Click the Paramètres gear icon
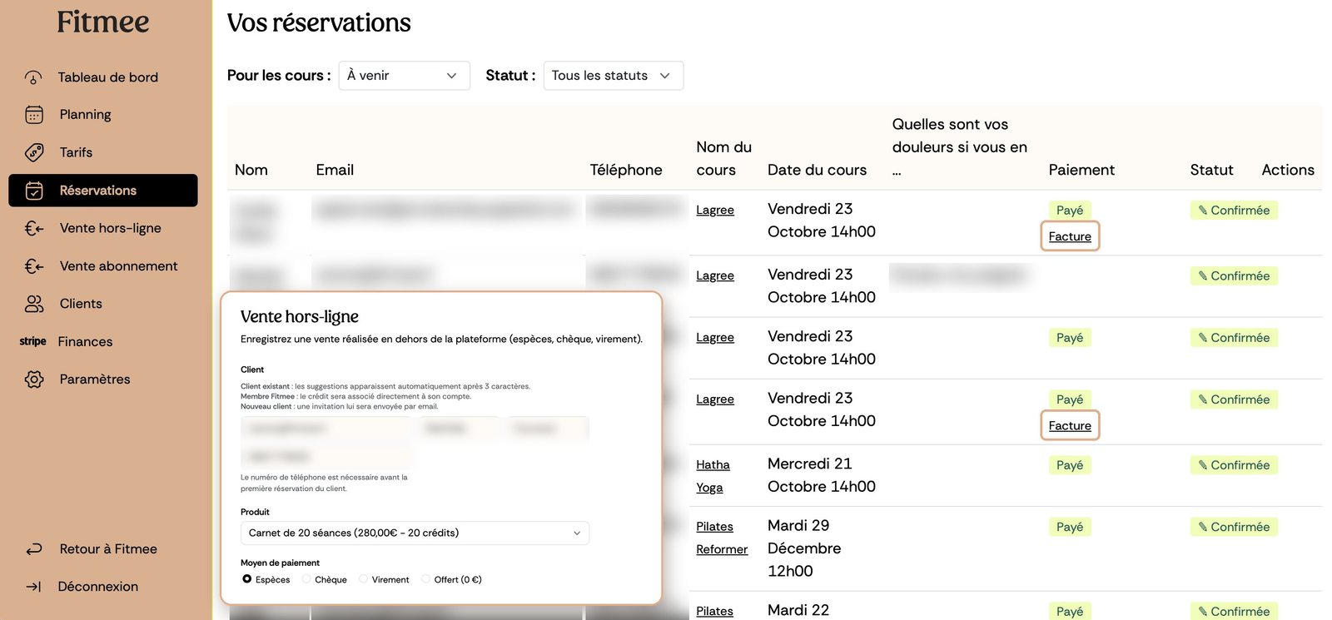 [x=34, y=379]
